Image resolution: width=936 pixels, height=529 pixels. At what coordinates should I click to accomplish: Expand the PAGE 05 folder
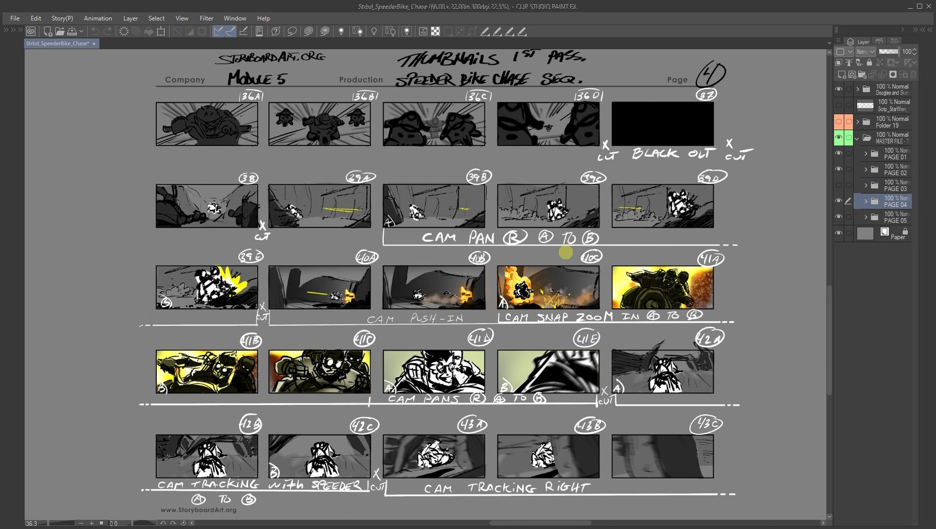(x=866, y=217)
